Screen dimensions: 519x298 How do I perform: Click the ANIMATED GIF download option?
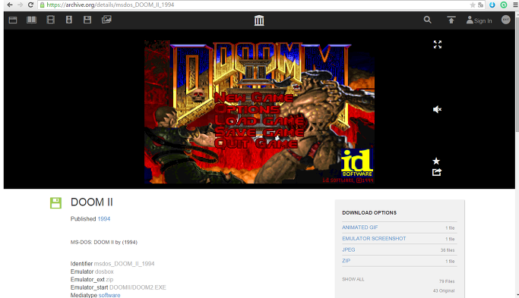[359, 227]
